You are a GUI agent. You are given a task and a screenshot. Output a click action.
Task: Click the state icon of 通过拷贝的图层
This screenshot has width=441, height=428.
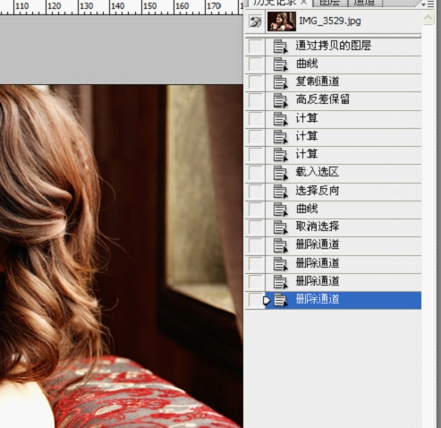(x=280, y=47)
